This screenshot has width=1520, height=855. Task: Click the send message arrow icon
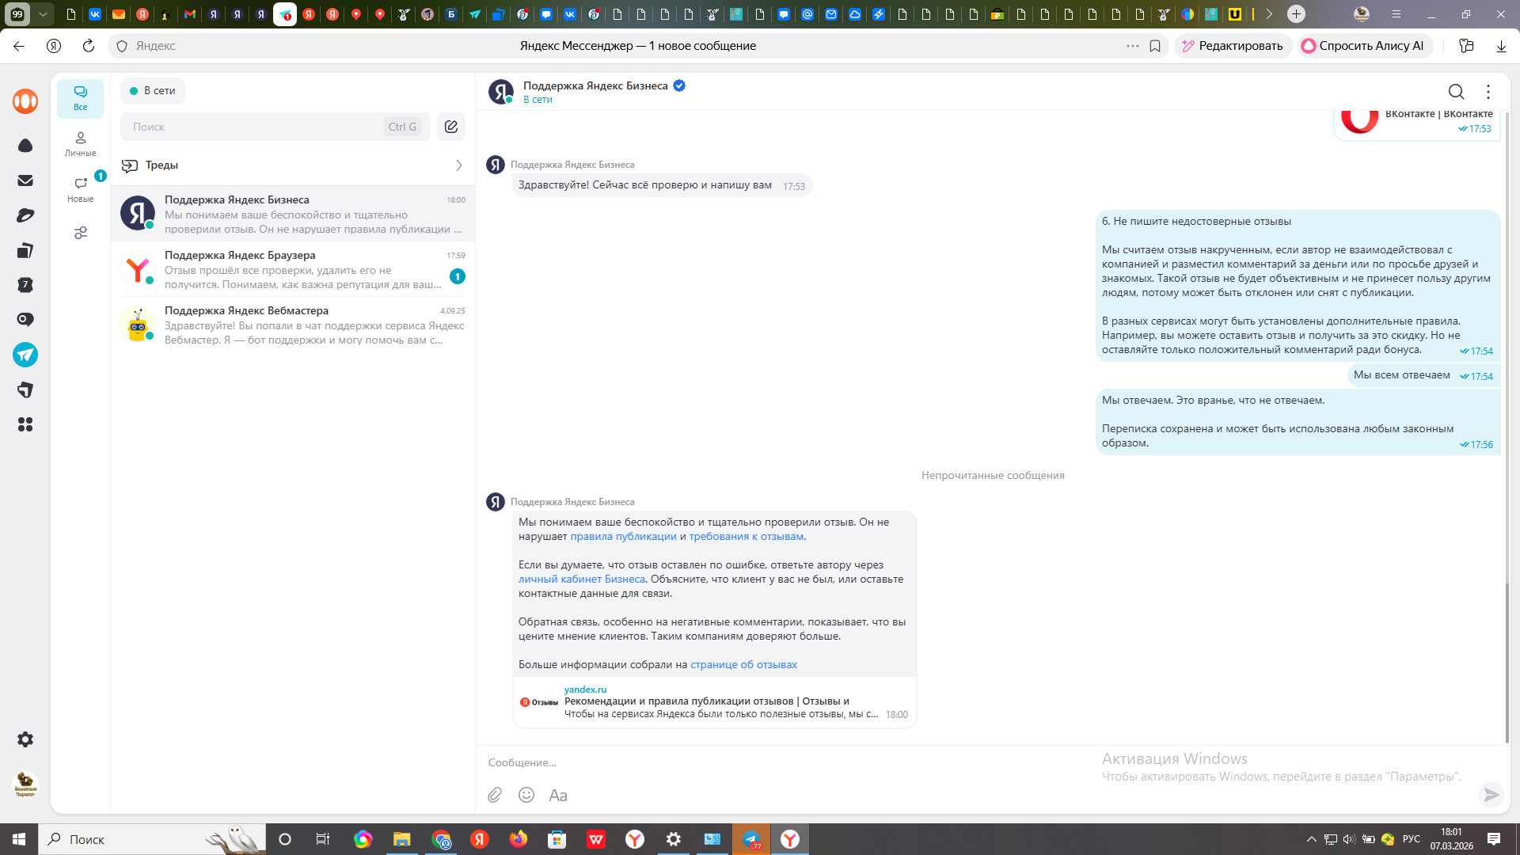click(1491, 794)
